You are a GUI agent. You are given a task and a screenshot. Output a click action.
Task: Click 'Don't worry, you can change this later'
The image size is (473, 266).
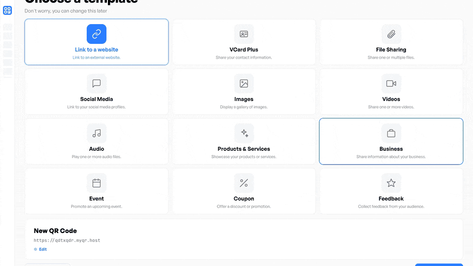click(x=66, y=11)
